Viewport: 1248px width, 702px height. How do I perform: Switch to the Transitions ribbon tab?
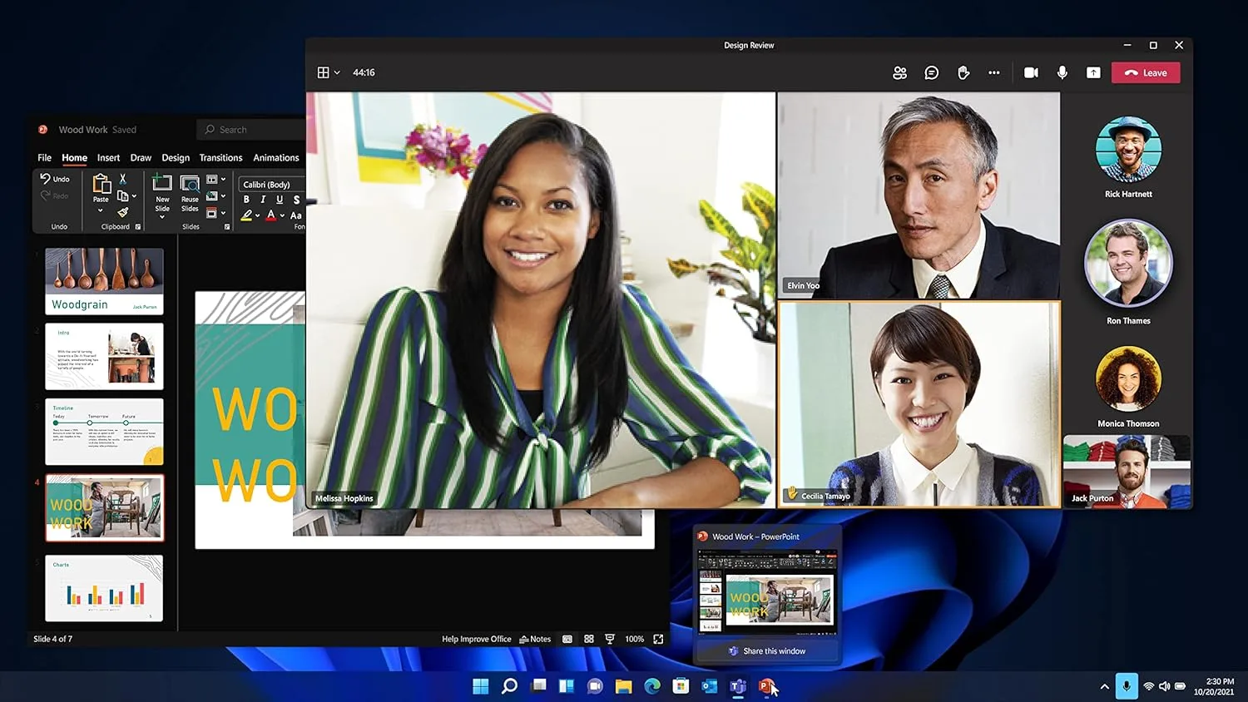coord(220,157)
